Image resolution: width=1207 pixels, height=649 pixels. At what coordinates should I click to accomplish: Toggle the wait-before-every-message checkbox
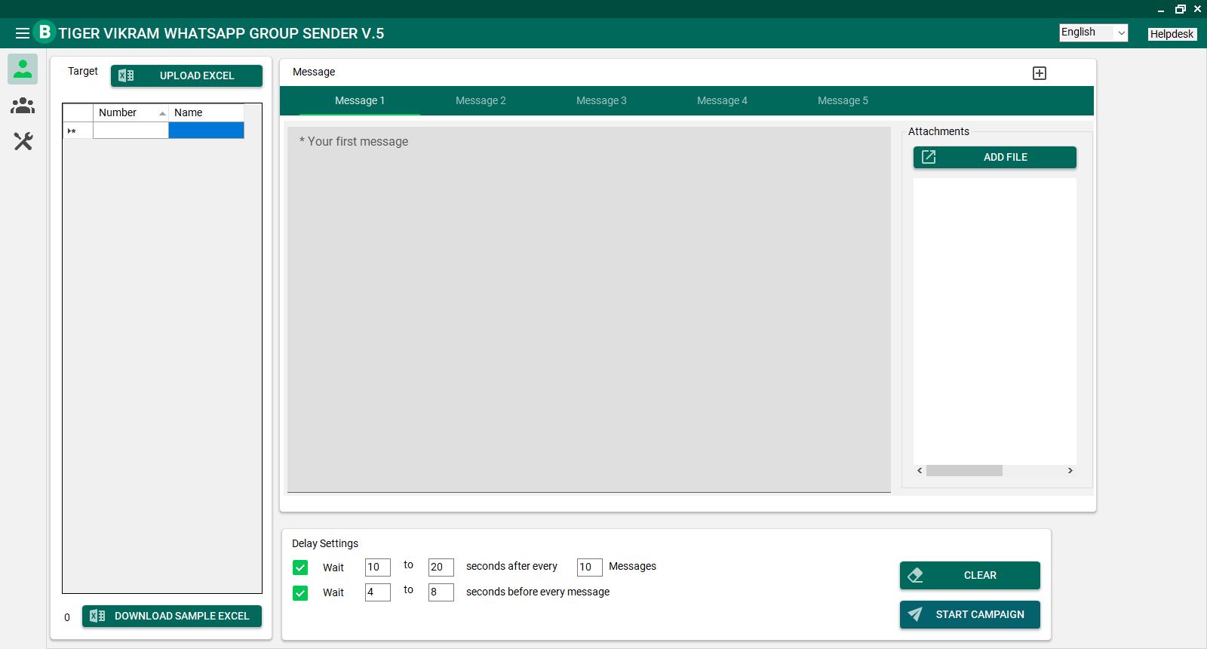pyautogui.click(x=300, y=593)
